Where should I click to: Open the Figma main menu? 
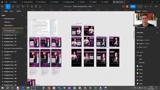click(x=2, y=6)
